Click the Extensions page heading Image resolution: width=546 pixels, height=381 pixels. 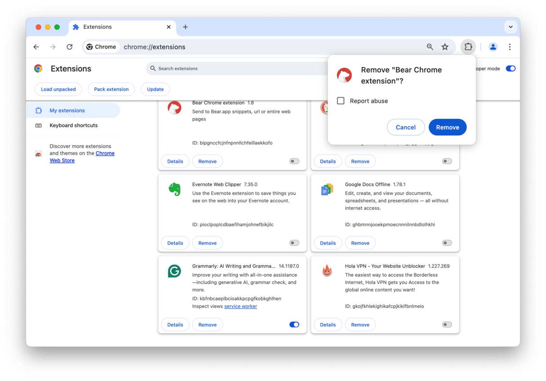click(x=71, y=68)
